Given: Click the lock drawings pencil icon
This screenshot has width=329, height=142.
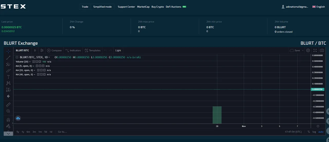Looking at the screenshot, I should pyautogui.click(x=8, y=126).
